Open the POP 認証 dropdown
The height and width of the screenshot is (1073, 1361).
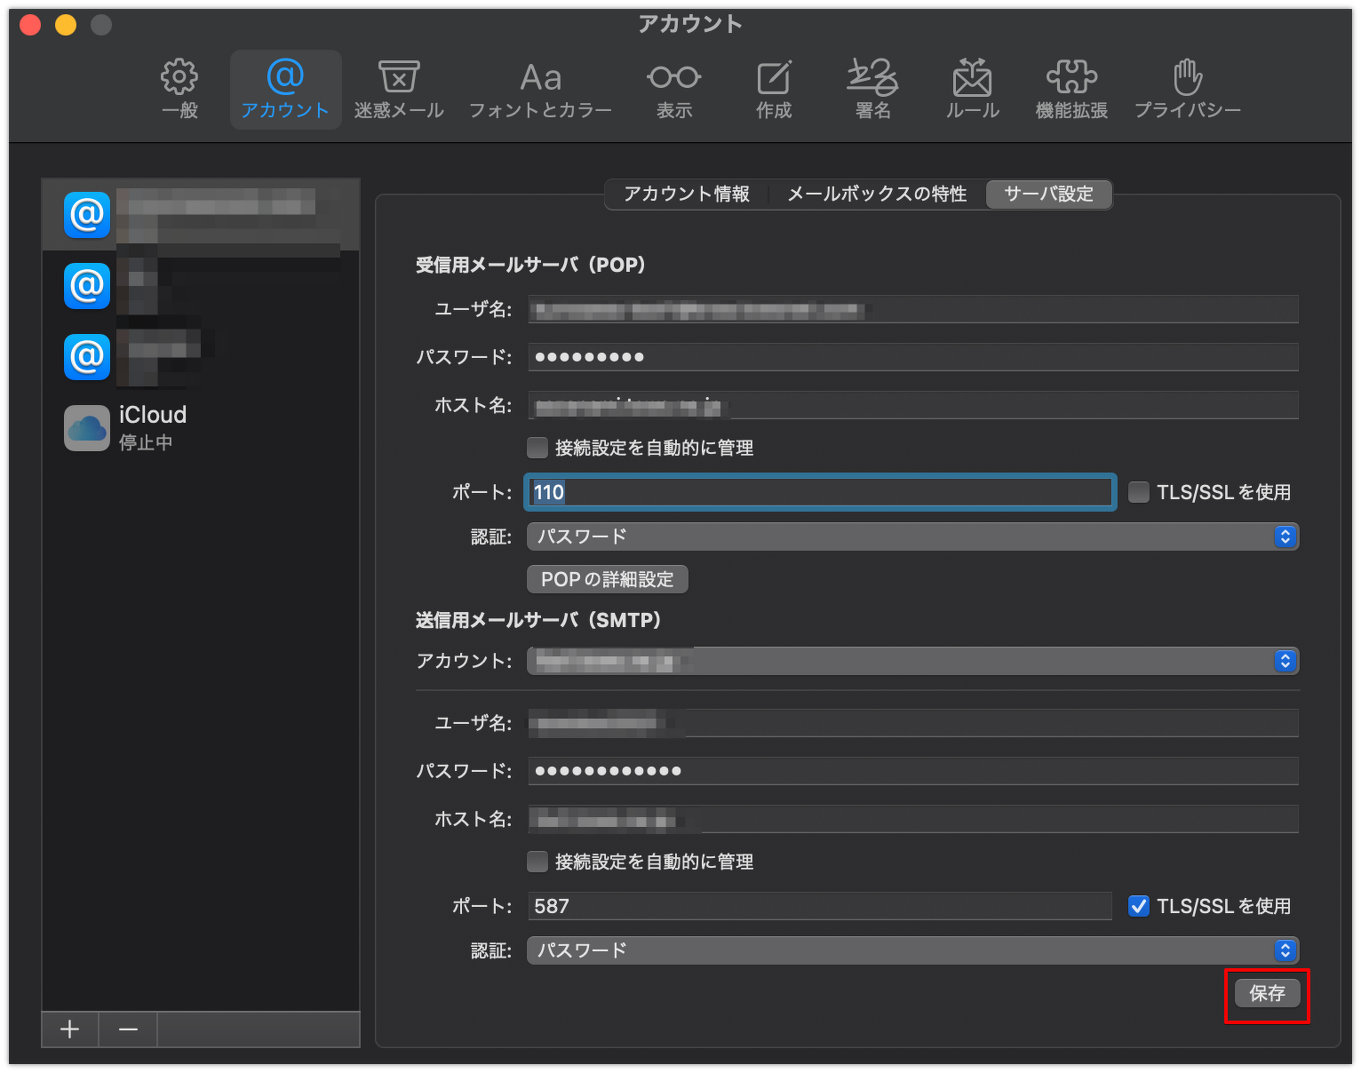point(912,536)
